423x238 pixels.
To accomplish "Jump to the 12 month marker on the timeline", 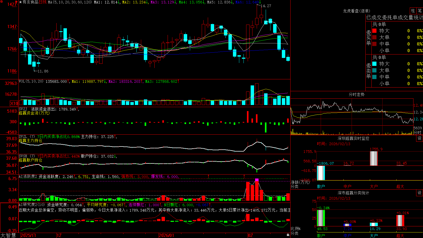I will click(59, 235).
